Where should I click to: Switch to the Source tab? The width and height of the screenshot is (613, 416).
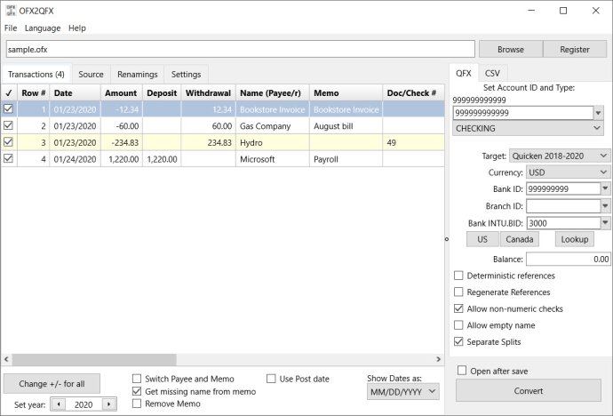point(91,75)
